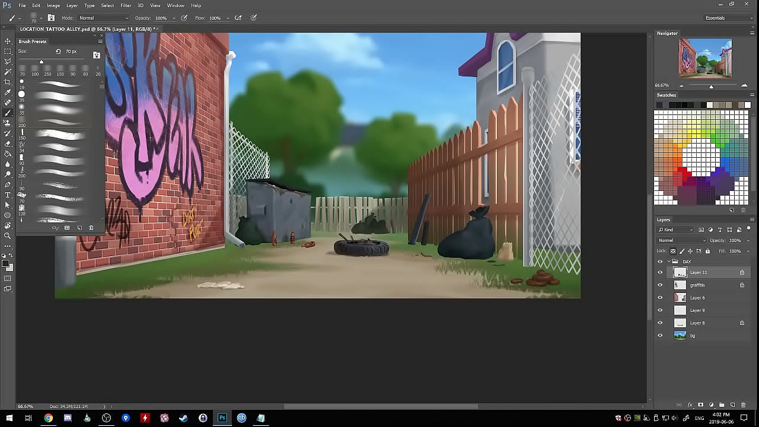Screen dimensions: 759x427
Task: Collapse the DAY layer group
Action: 669,262
